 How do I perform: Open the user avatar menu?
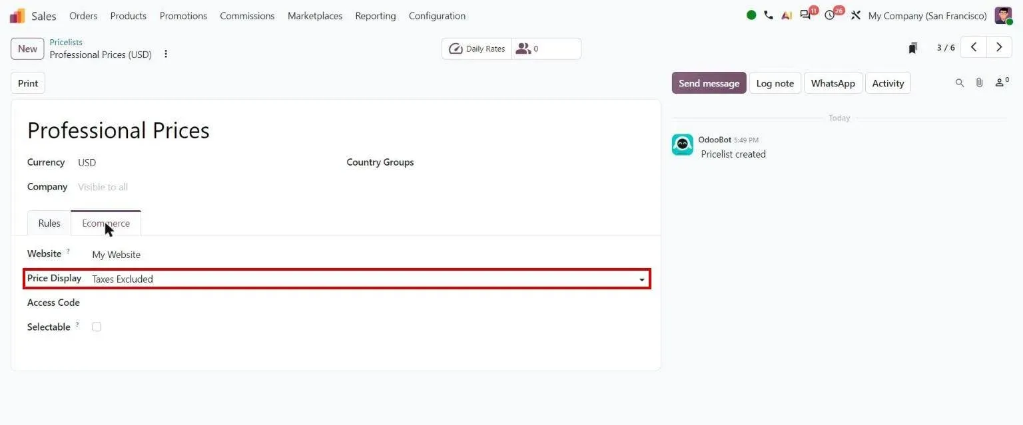click(1003, 15)
